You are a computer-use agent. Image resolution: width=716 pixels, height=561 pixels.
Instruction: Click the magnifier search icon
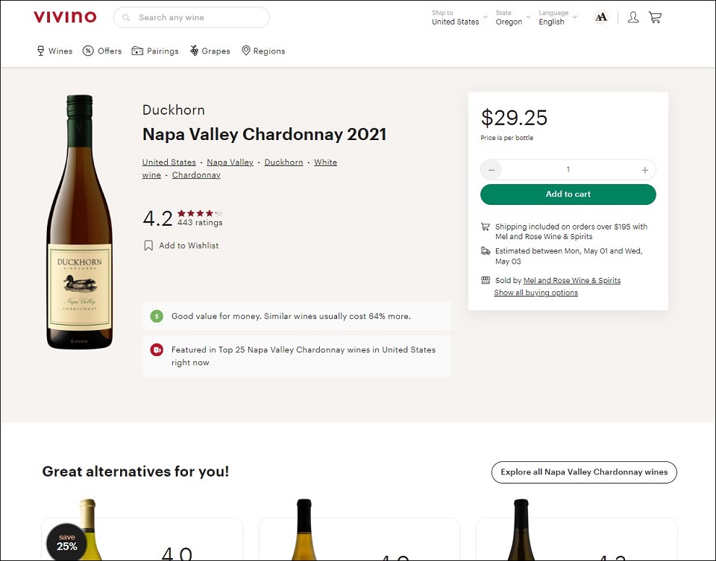126,17
